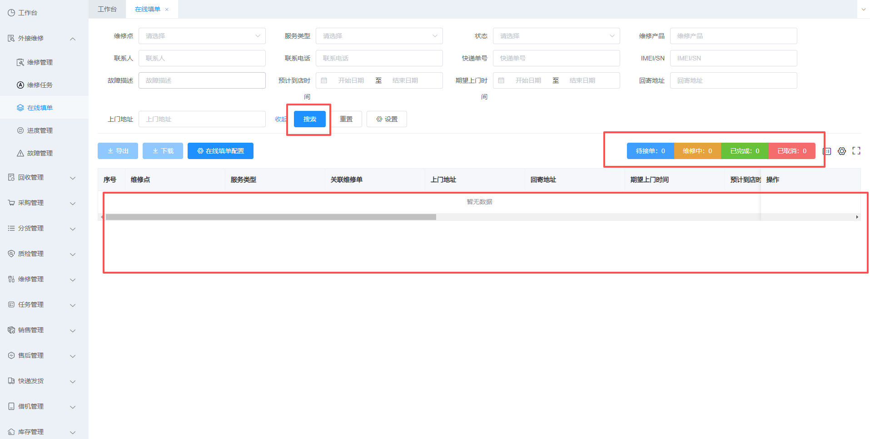The image size is (870, 439).
Task: Open the 维修点 dropdown
Action: point(202,36)
